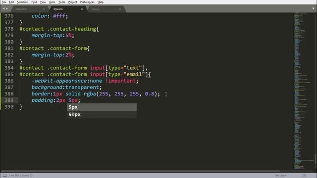Open the Preferences menu
Viewport: 317px width, 178px height.
[87, 2]
